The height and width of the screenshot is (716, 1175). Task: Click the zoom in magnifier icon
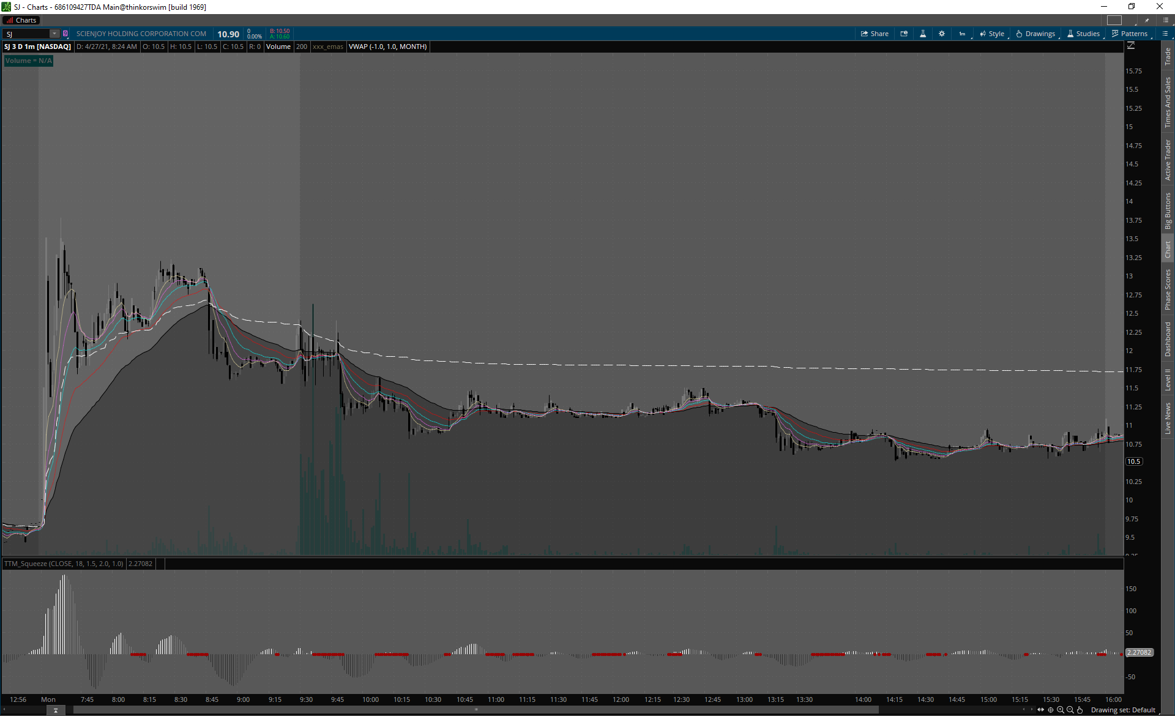coord(1061,710)
